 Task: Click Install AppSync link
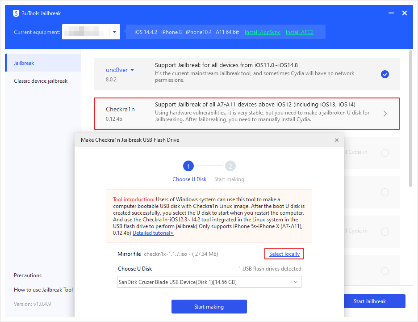click(262, 32)
